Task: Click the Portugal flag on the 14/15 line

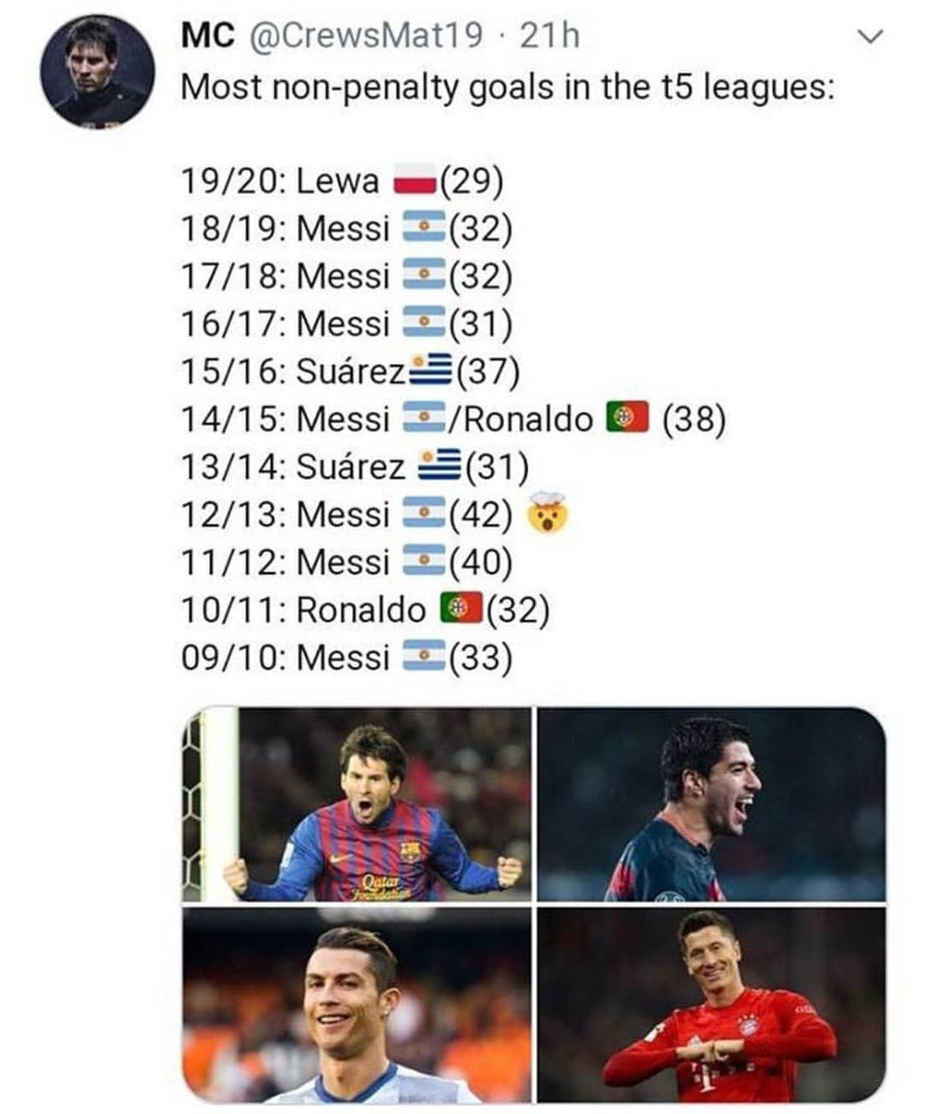Action: pos(627,419)
